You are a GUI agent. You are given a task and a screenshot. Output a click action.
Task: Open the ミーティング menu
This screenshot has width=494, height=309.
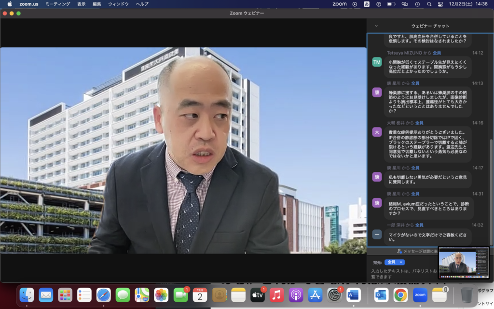point(57,4)
